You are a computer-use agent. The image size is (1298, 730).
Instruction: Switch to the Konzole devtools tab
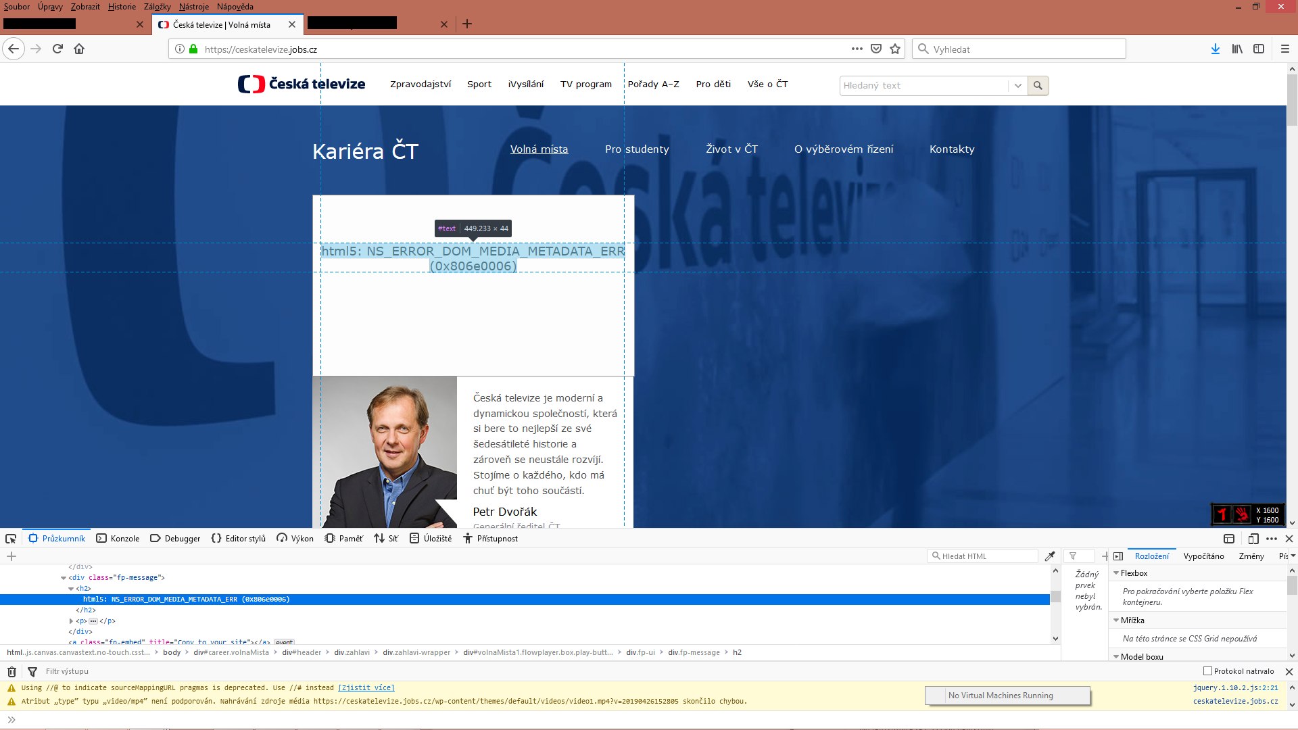pyautogui.click(x=118, y=539)
